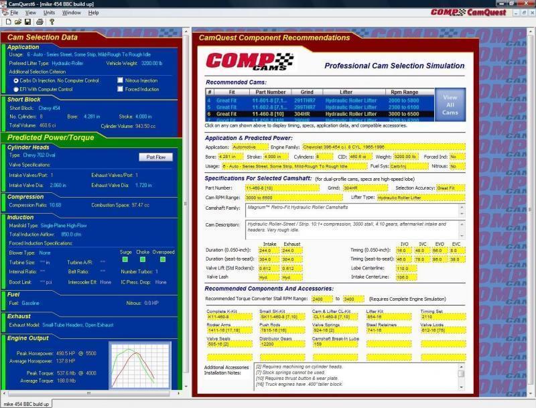Click the Grind column header

click(x=307, y=92)
